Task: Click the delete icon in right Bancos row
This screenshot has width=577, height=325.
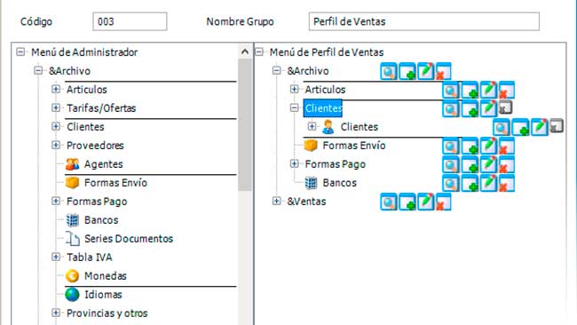Action: click(506, 183)
